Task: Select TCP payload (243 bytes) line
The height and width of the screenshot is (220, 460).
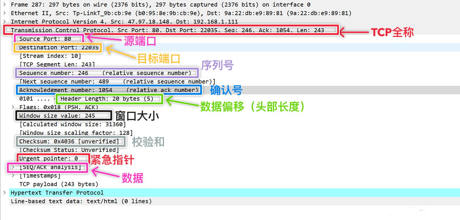Action: (59, 184)
